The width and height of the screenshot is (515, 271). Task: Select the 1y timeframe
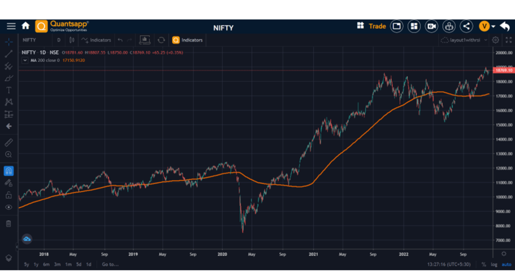point(36,264)
